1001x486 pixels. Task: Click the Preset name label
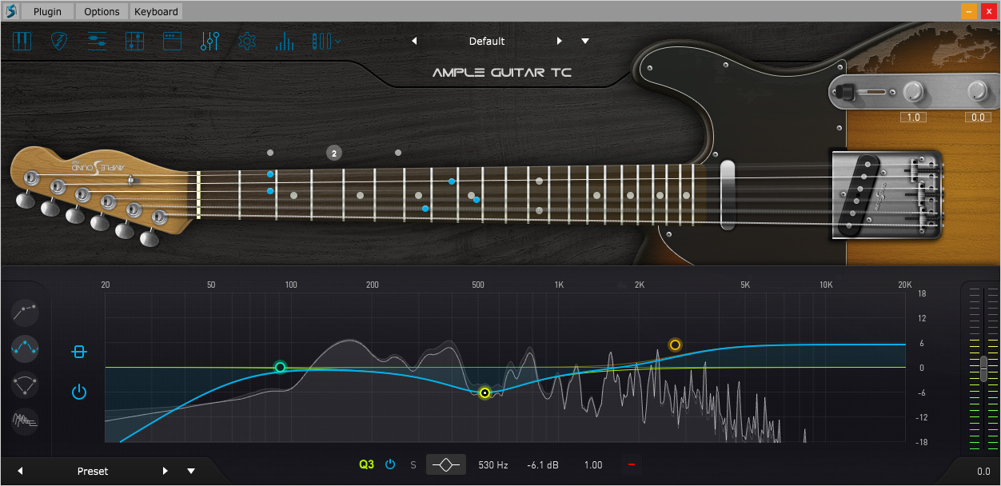[x=93, y=472]
